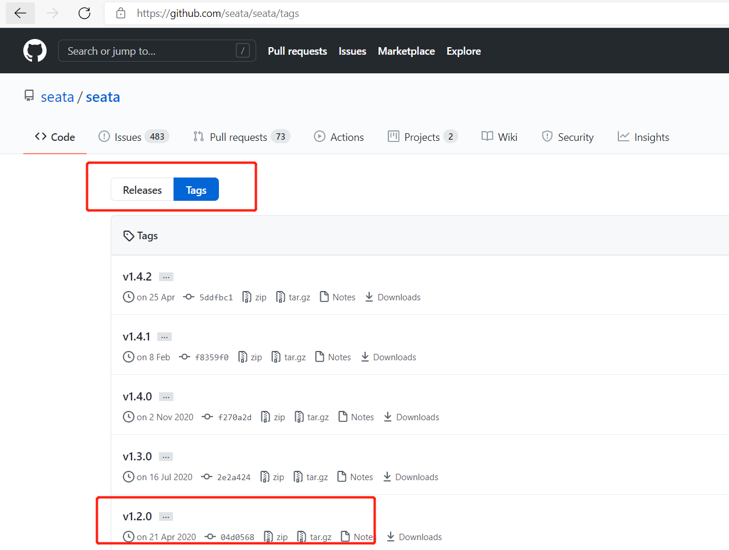The height and width of the screenshot is (550, 729).
Task: Focus the Search or jump to field
Action: 157,51
